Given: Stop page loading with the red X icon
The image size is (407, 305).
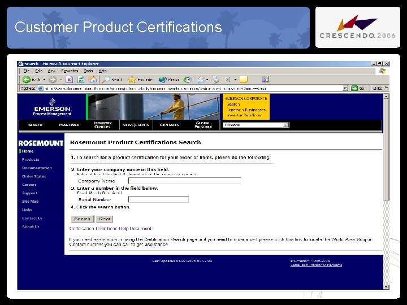Looking at the screenshot, I should tap(69, 80).
